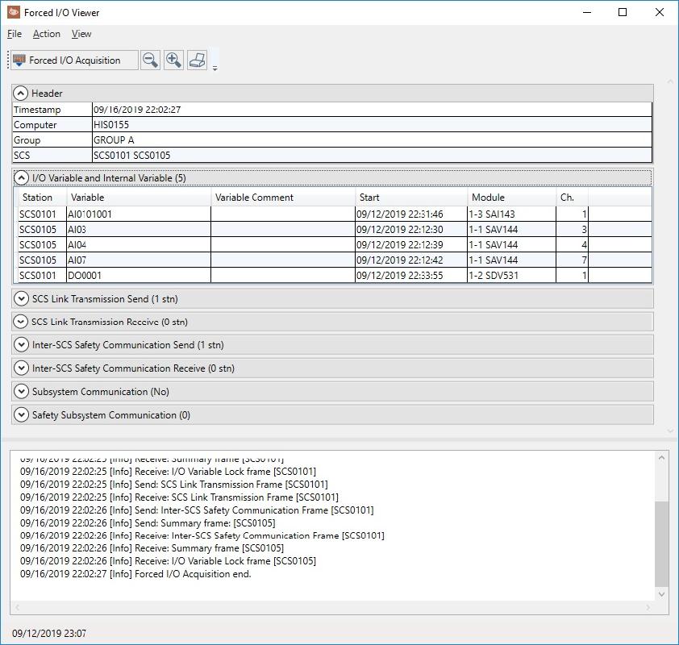Open the View menu
Screen dimensions: 679x645
click(x=81, y=34)
